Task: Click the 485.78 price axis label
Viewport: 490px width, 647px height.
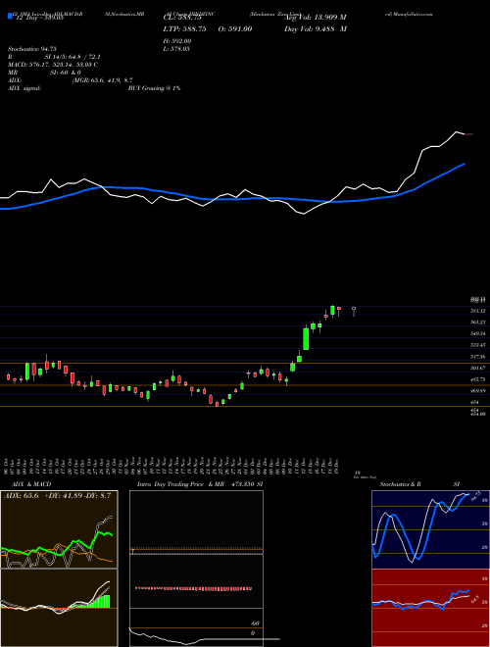Action: click(479, 379)
